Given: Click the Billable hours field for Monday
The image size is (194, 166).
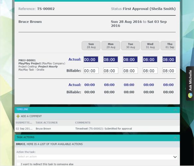Looking at the screenshot, I should point(111,71).
